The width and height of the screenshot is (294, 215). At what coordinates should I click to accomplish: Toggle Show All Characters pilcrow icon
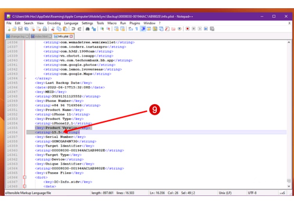coord(137,29)
